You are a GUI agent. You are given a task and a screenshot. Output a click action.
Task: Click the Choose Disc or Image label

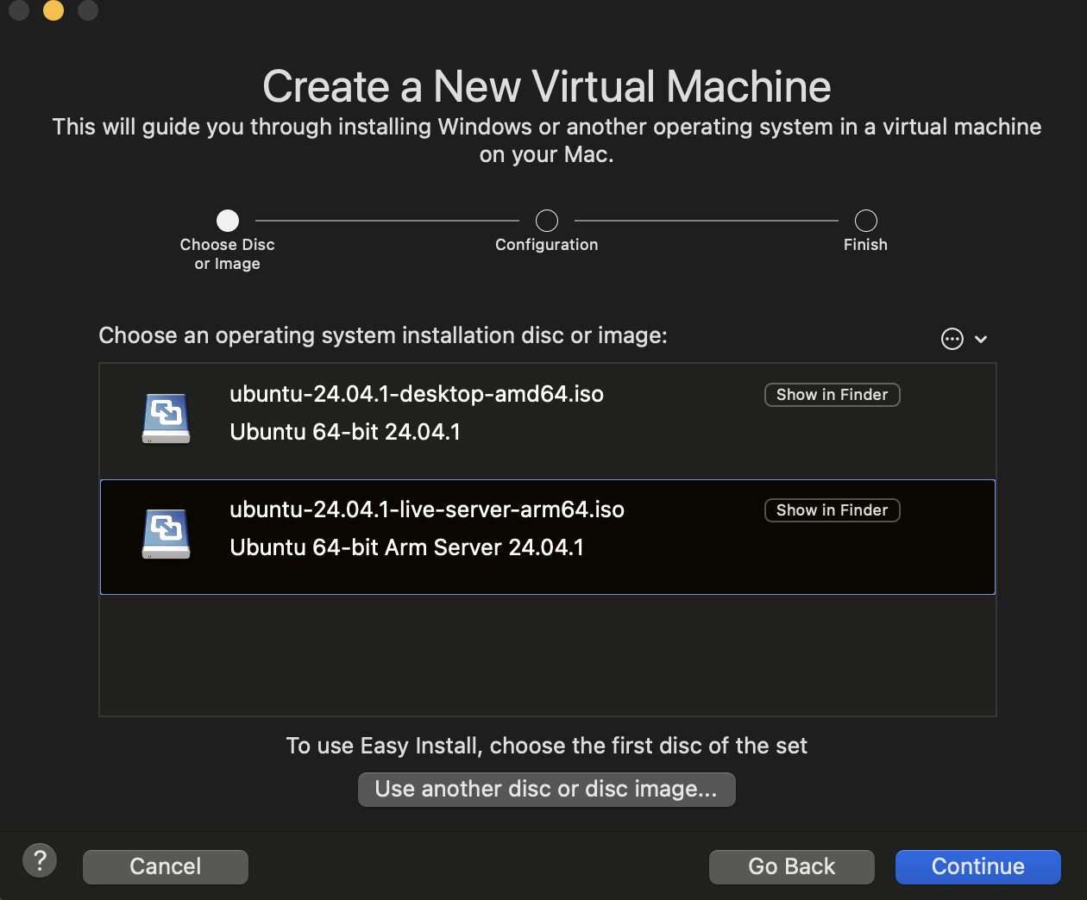coord(227,253)
